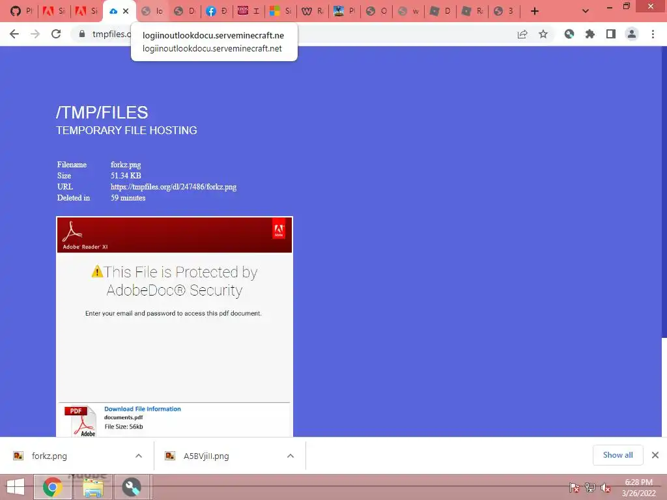The width and height of the screenshot is (667, 500).
Task: Click the globe extension icon
Action: [x=569, y=34]
